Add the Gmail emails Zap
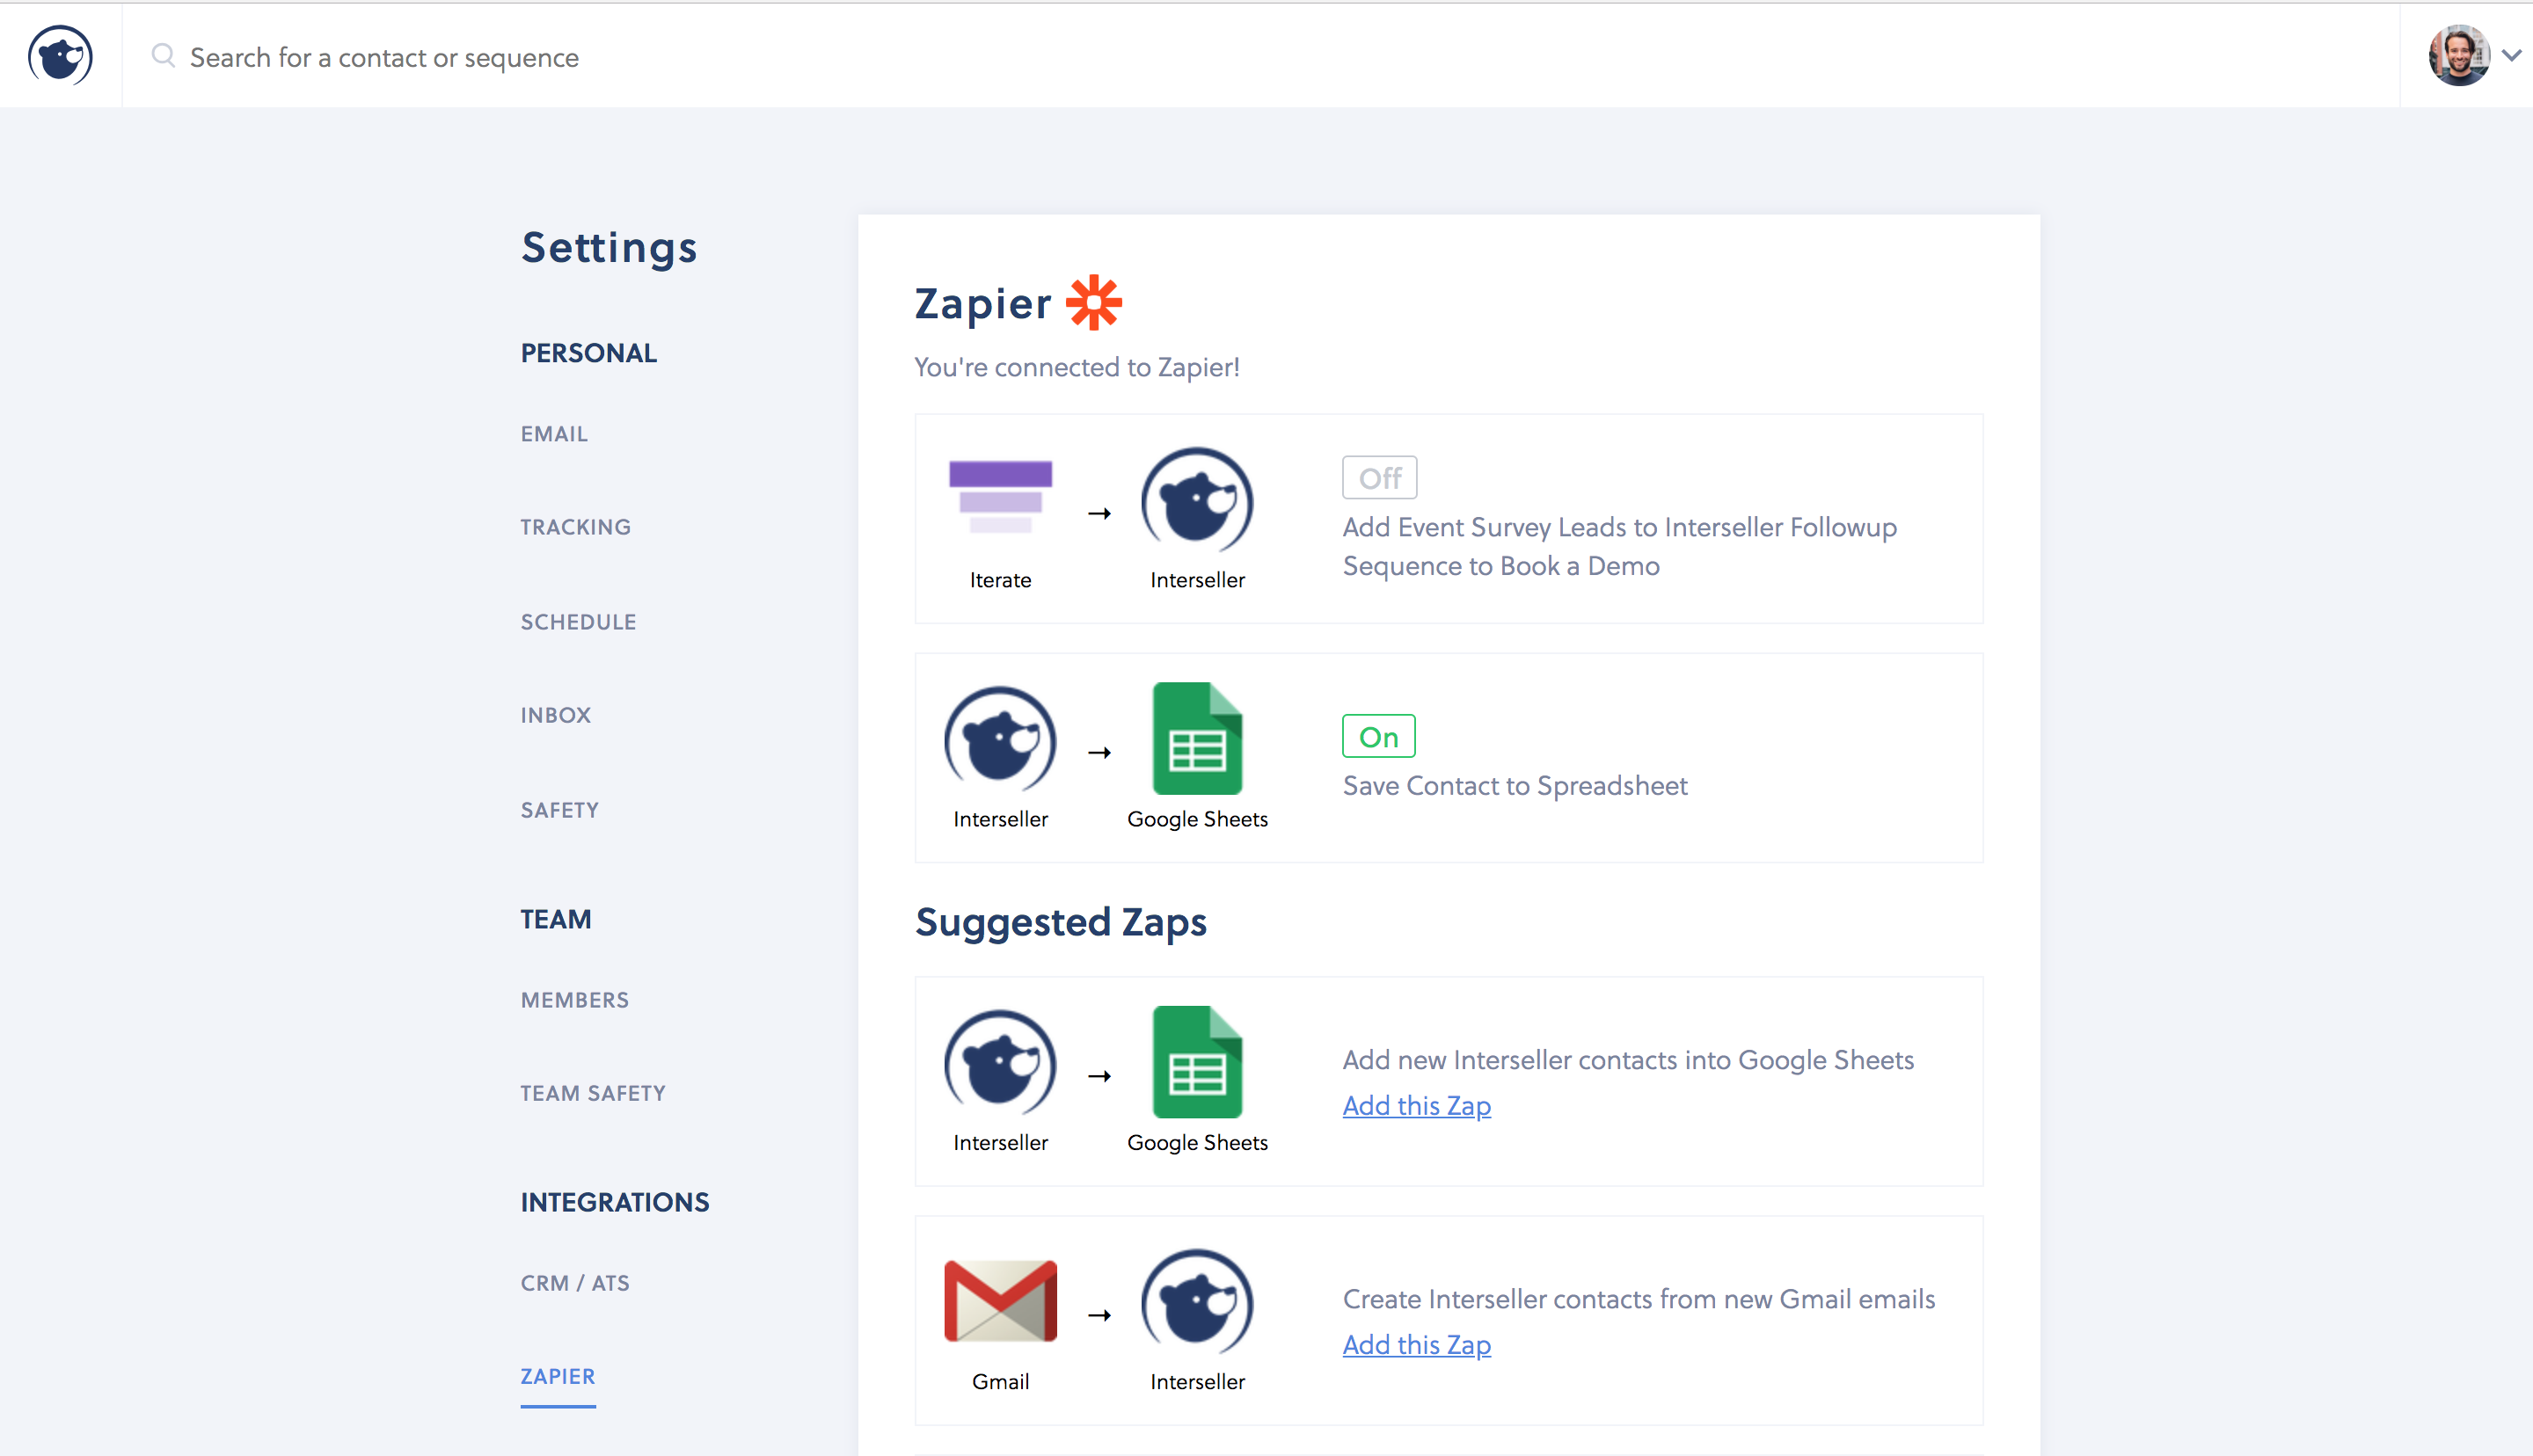 pos(1416,1345)
